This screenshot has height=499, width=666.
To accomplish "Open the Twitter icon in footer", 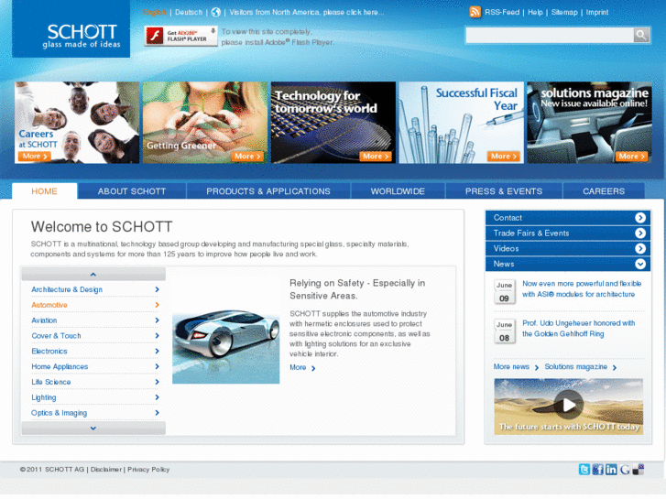I will click(x=584, y=470).
